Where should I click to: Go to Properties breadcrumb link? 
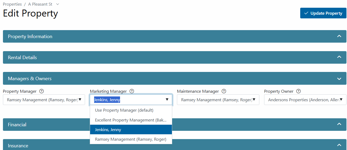click(x=12, y=4)
